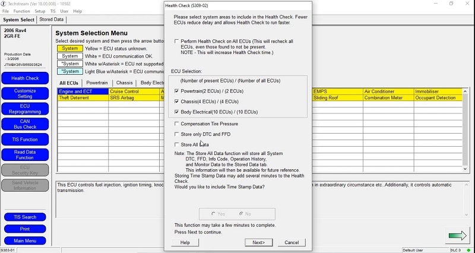Open the File menu
Screen dimensions: 475x253
click(5, 11)
